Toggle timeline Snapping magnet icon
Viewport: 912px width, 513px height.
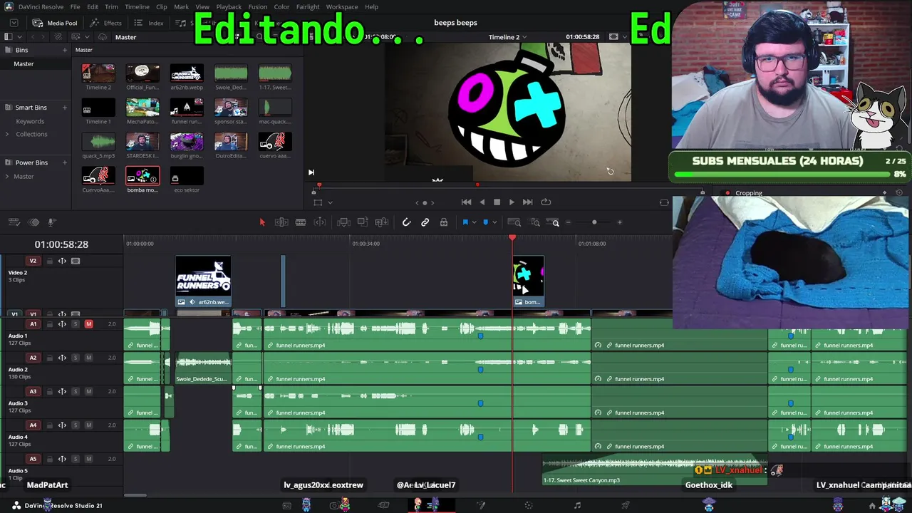pos(407,222)
